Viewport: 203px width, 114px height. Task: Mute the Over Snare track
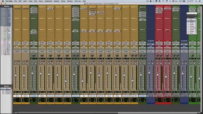coord(52,64)
